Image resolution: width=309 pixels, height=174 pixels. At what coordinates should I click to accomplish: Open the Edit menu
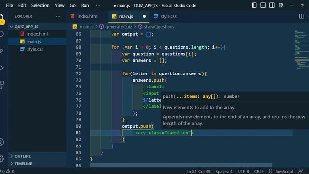(x=22, y=5)
